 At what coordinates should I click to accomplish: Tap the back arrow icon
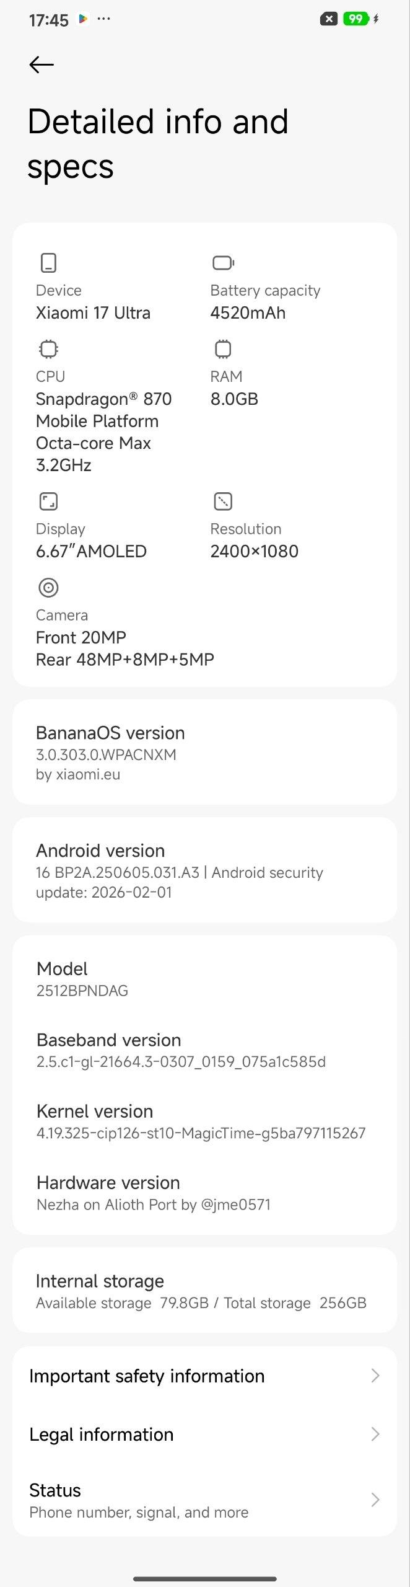[41, 64]
